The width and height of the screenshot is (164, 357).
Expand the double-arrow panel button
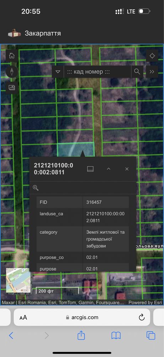tap(152, 72)
